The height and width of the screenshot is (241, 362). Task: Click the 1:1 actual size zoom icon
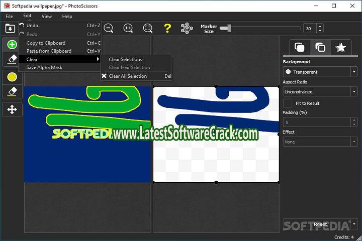click(128, 29)
